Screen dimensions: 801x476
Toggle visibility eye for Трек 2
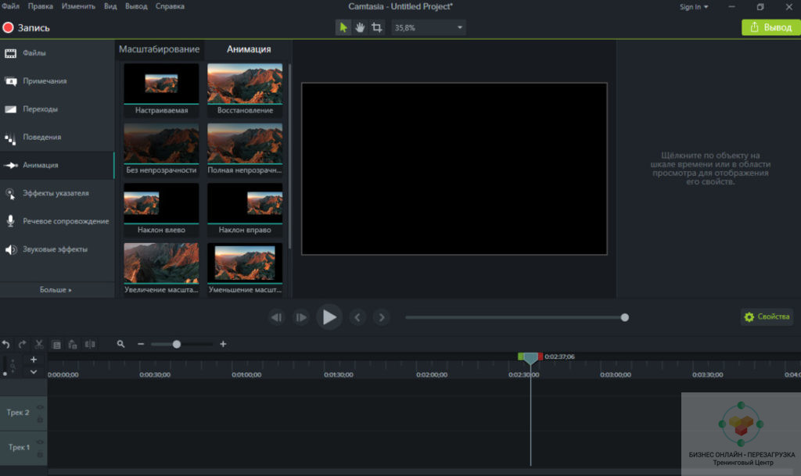click(x=40, y=407)
